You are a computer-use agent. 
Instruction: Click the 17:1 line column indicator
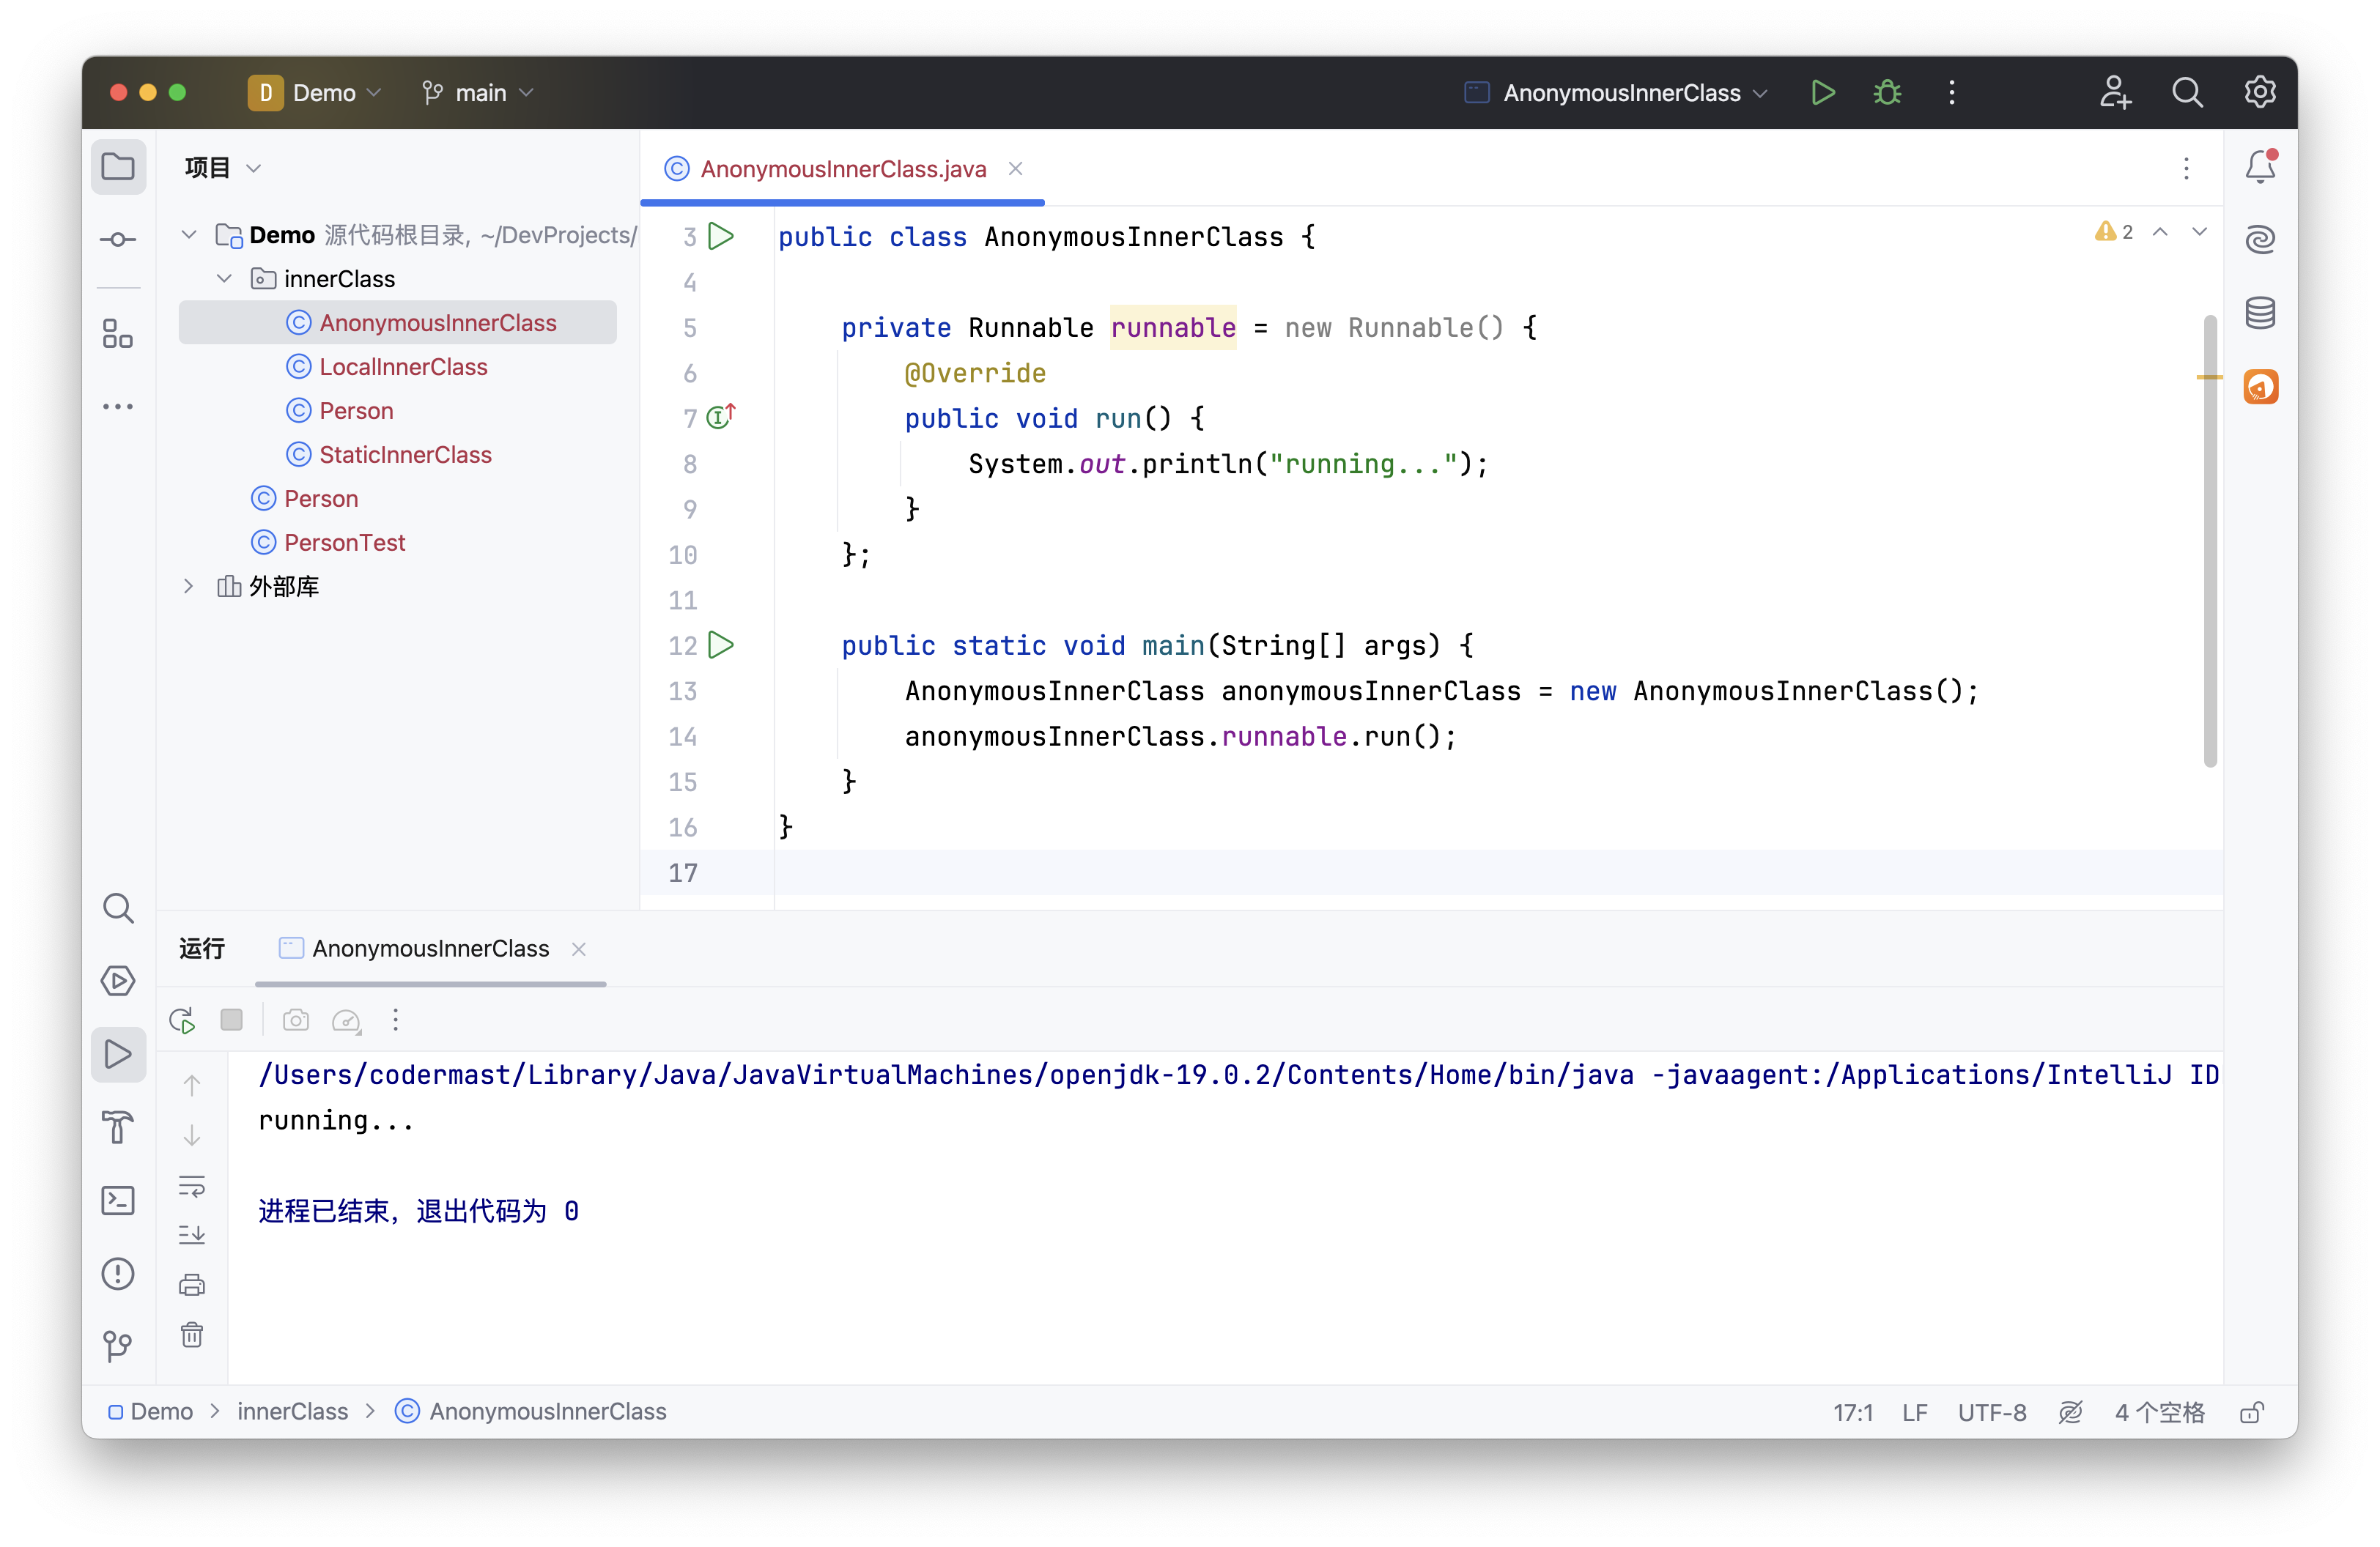[x=1852, y=1413]
